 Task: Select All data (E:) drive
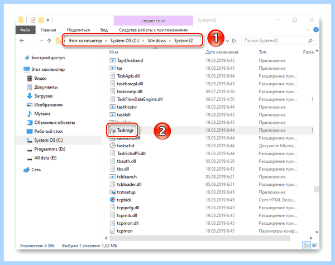click(45, 158)
